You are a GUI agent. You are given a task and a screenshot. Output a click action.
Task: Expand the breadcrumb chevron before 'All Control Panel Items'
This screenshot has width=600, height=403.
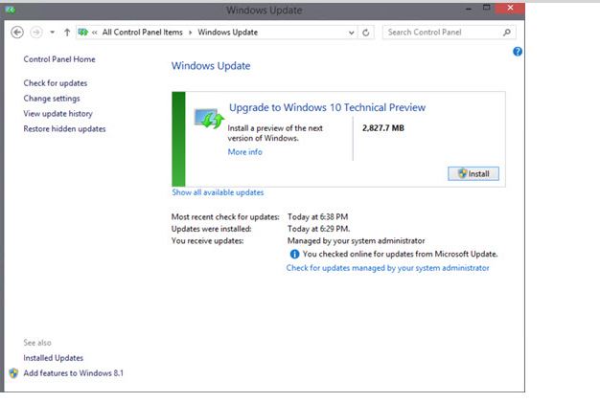tap(95, 33)
